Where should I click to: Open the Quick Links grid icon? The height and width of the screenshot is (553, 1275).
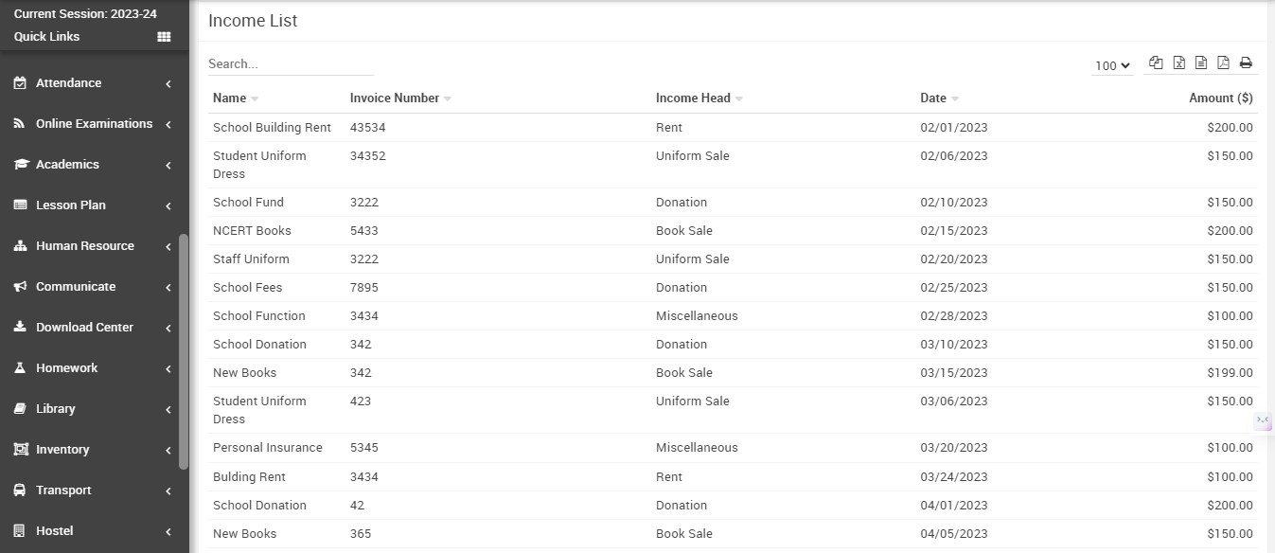coord(164,37)
